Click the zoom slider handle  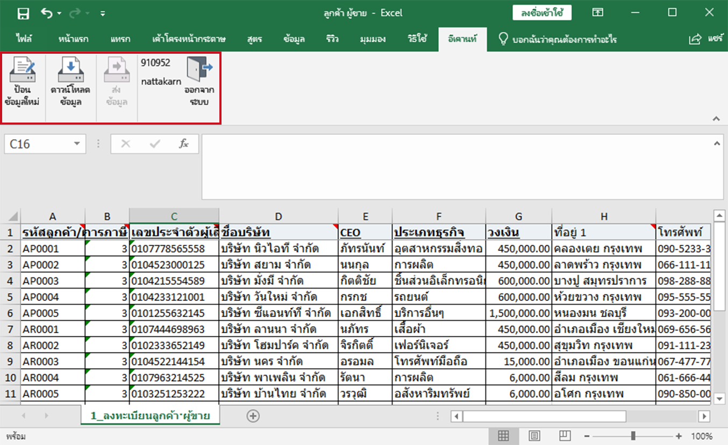(x=633, y=436)
